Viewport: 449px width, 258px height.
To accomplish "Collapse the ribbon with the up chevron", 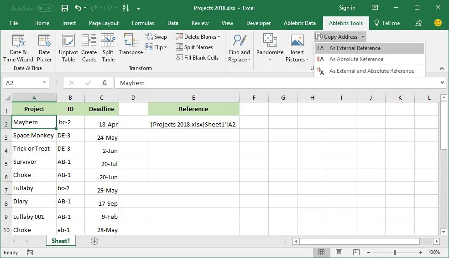I will pos(442,68).
